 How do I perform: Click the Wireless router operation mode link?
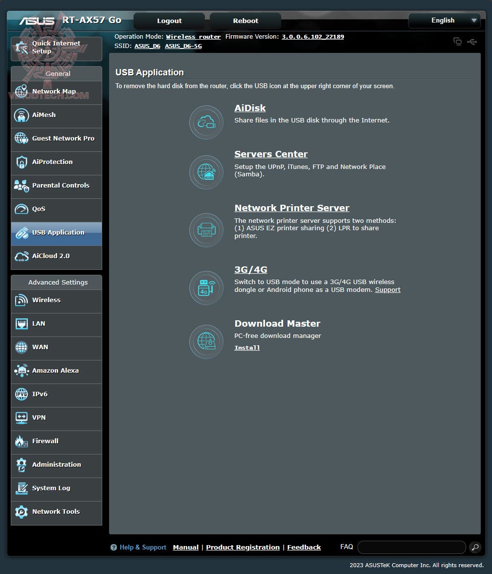pyautogui.click(x=193, y=37)
